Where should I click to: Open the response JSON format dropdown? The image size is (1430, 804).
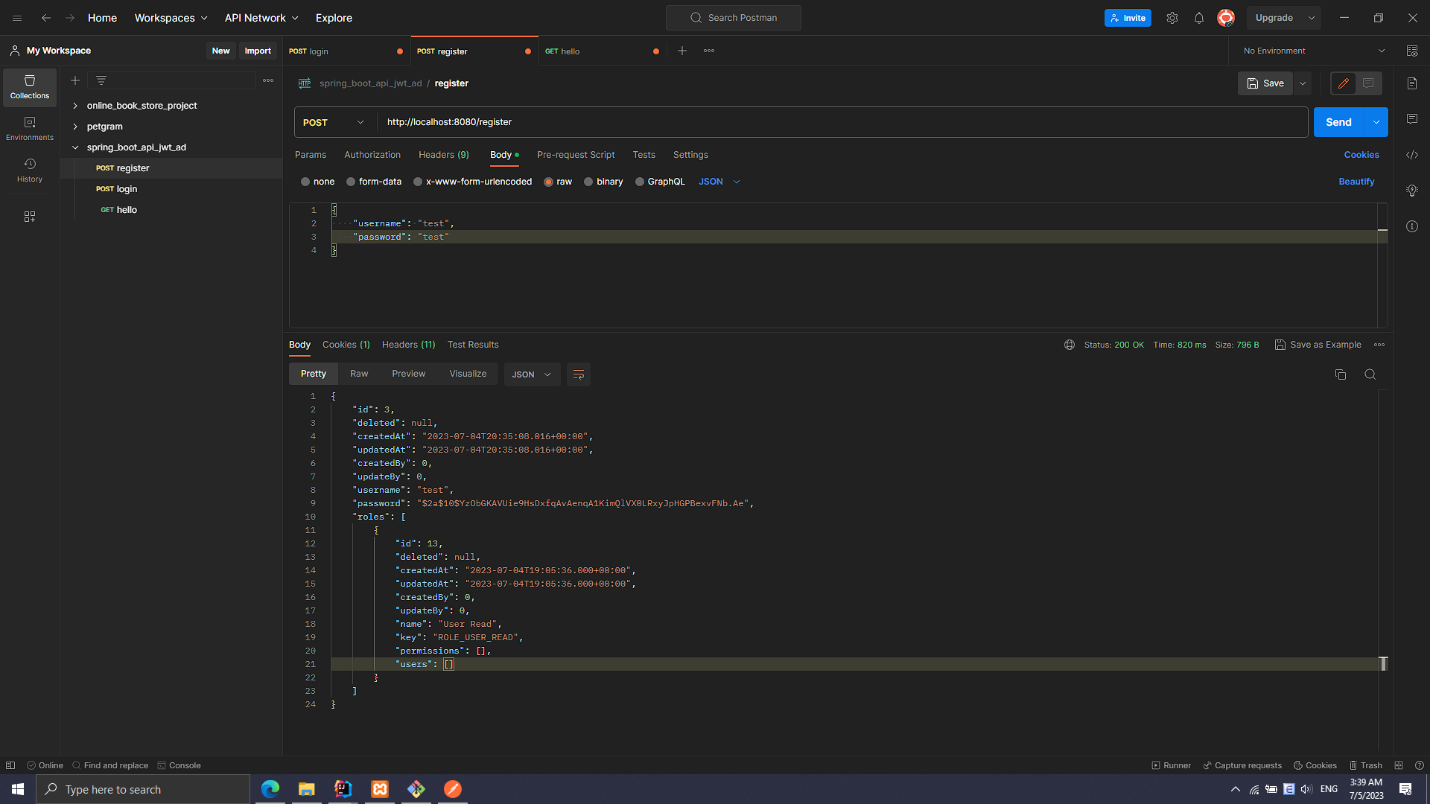tap(532, 374)
